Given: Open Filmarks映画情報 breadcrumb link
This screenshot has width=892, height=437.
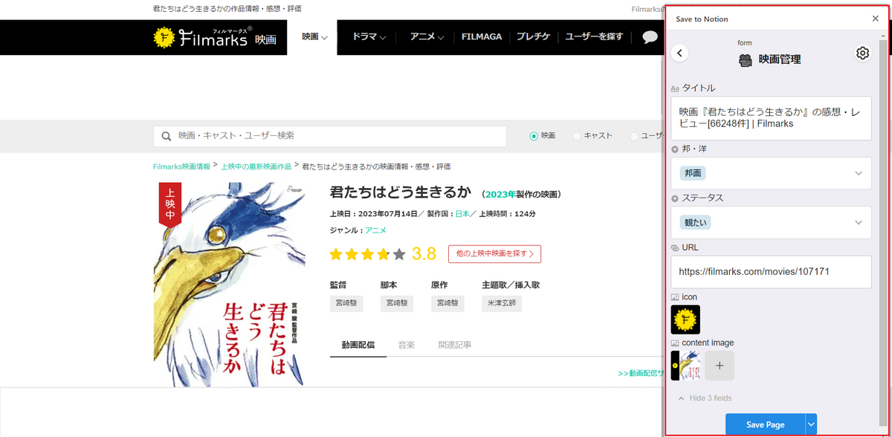Looking at the screenshot, I should (x=181, y=166).
